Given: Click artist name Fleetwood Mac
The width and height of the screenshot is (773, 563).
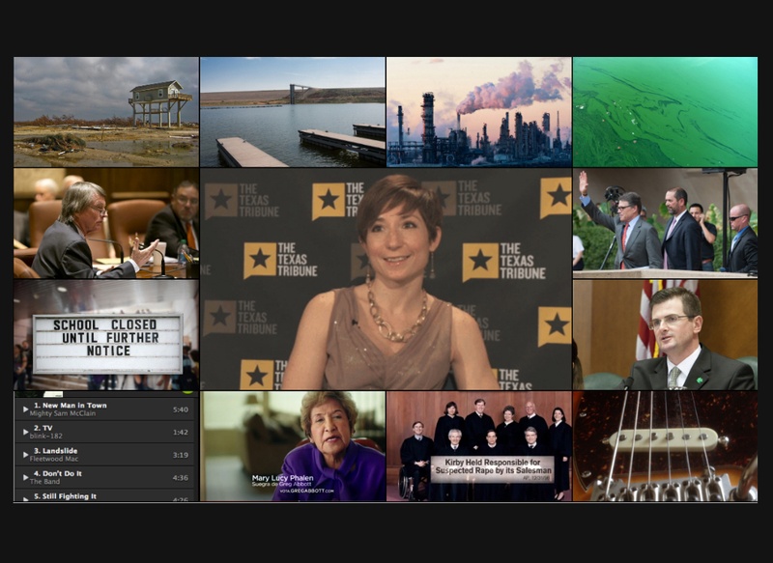Looking at the screenshot, I should (54, 459).
